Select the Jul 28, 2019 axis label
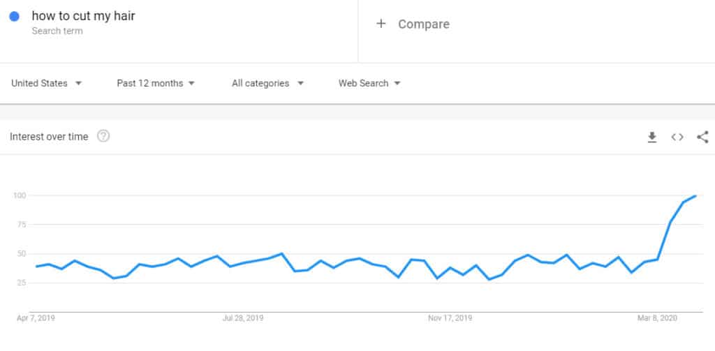The height and width of the screenshot is (351, 715). pos(243,318)
